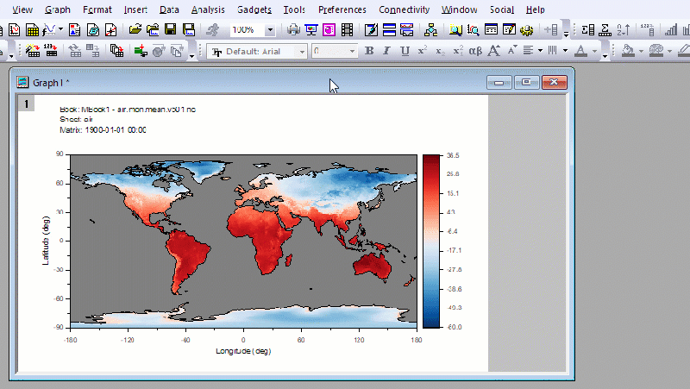Click the Save project floppy icon
Screen dimensions: 690x389
(x=171, y=29)
